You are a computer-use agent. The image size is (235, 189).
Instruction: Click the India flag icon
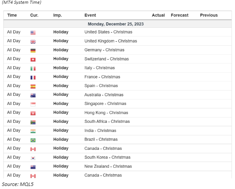33,131
